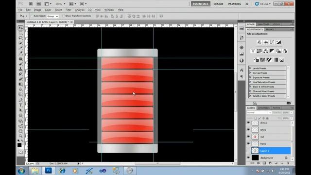Hide the red layer
The image size is (311, 175).
click(248, 137)
